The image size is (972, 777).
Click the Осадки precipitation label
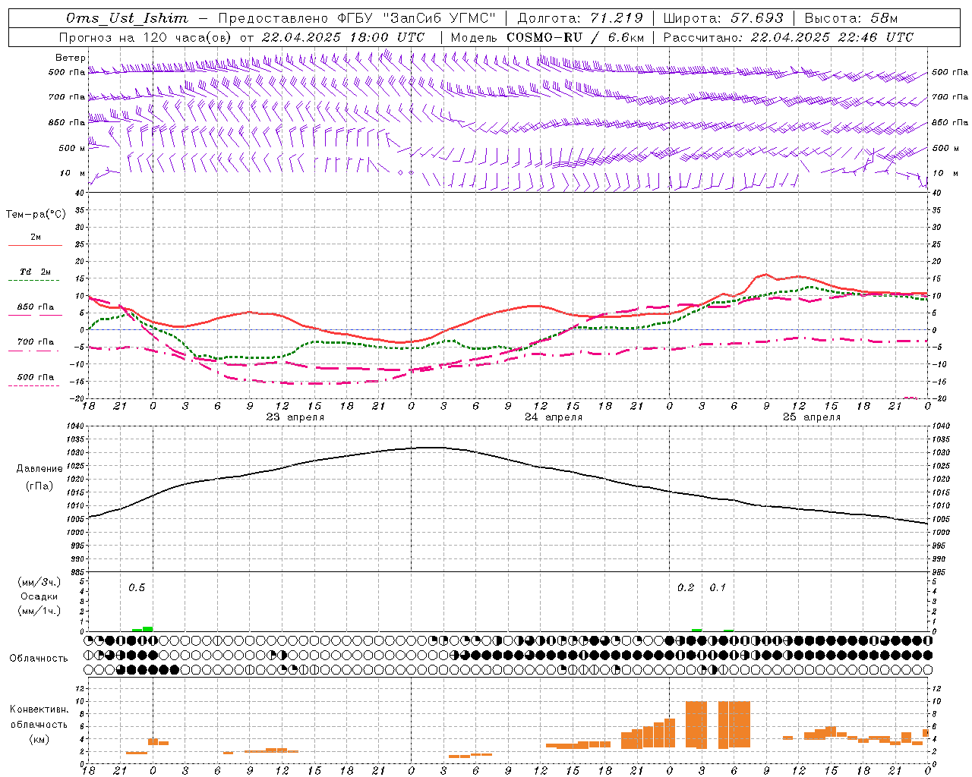tap(39, 596)
